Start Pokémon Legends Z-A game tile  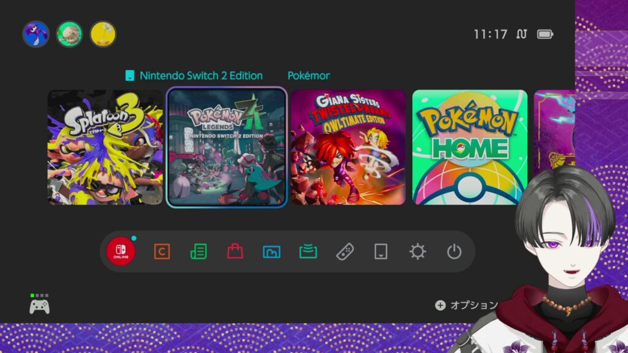point(227,147)
